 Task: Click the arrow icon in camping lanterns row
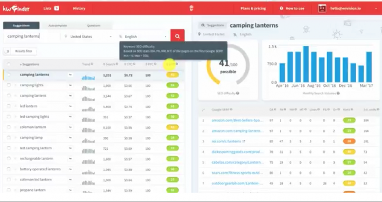70,75
